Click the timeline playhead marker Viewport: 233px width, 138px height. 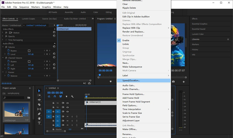(86, 97)
